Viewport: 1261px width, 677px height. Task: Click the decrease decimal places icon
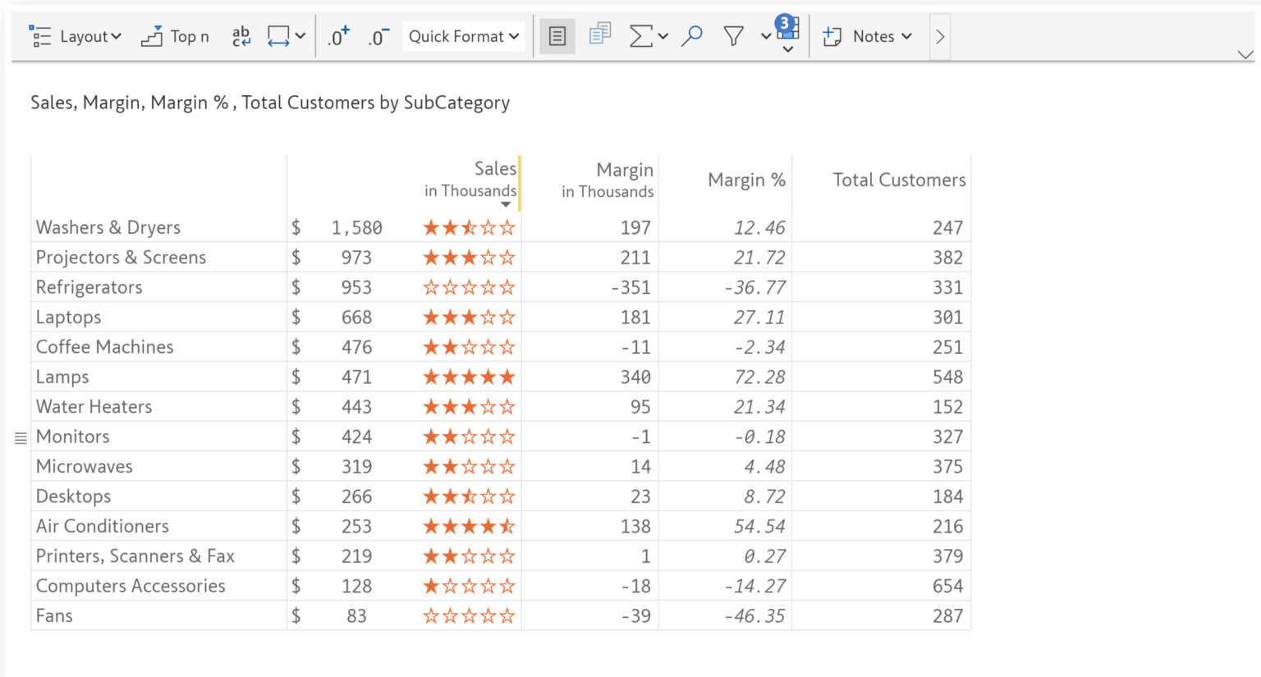[x=378, y=35]
